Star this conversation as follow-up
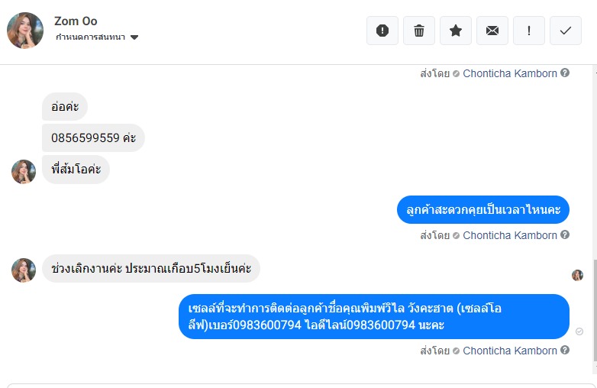 pos(456,31)
